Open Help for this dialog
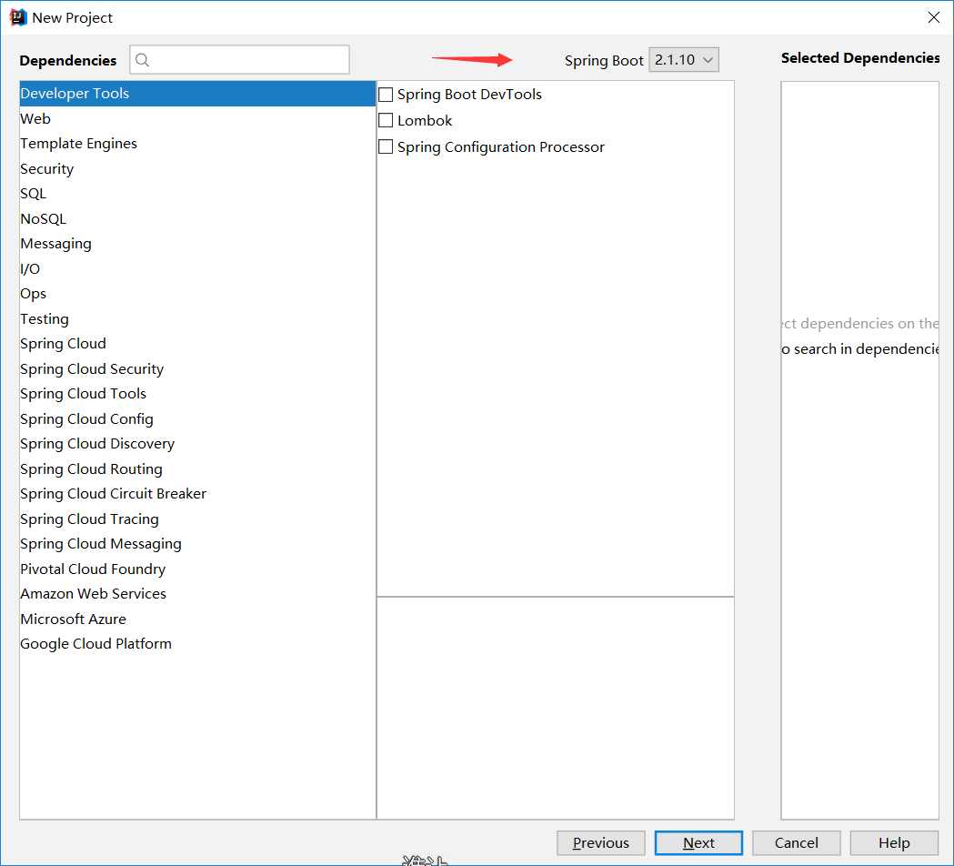The height and width of the screenshot is (866, 954). (x=894, y=843)
